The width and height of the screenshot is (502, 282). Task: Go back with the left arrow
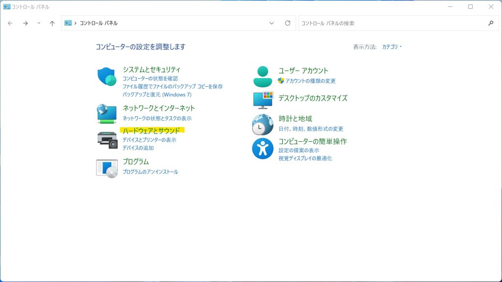coord(10,23)
